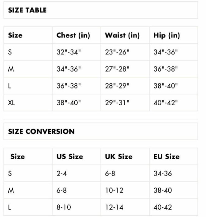Image resolution: width=217 pixels, height=218 pixels.
Task: Click the XL size row label
Action: (x=11, y=103)
